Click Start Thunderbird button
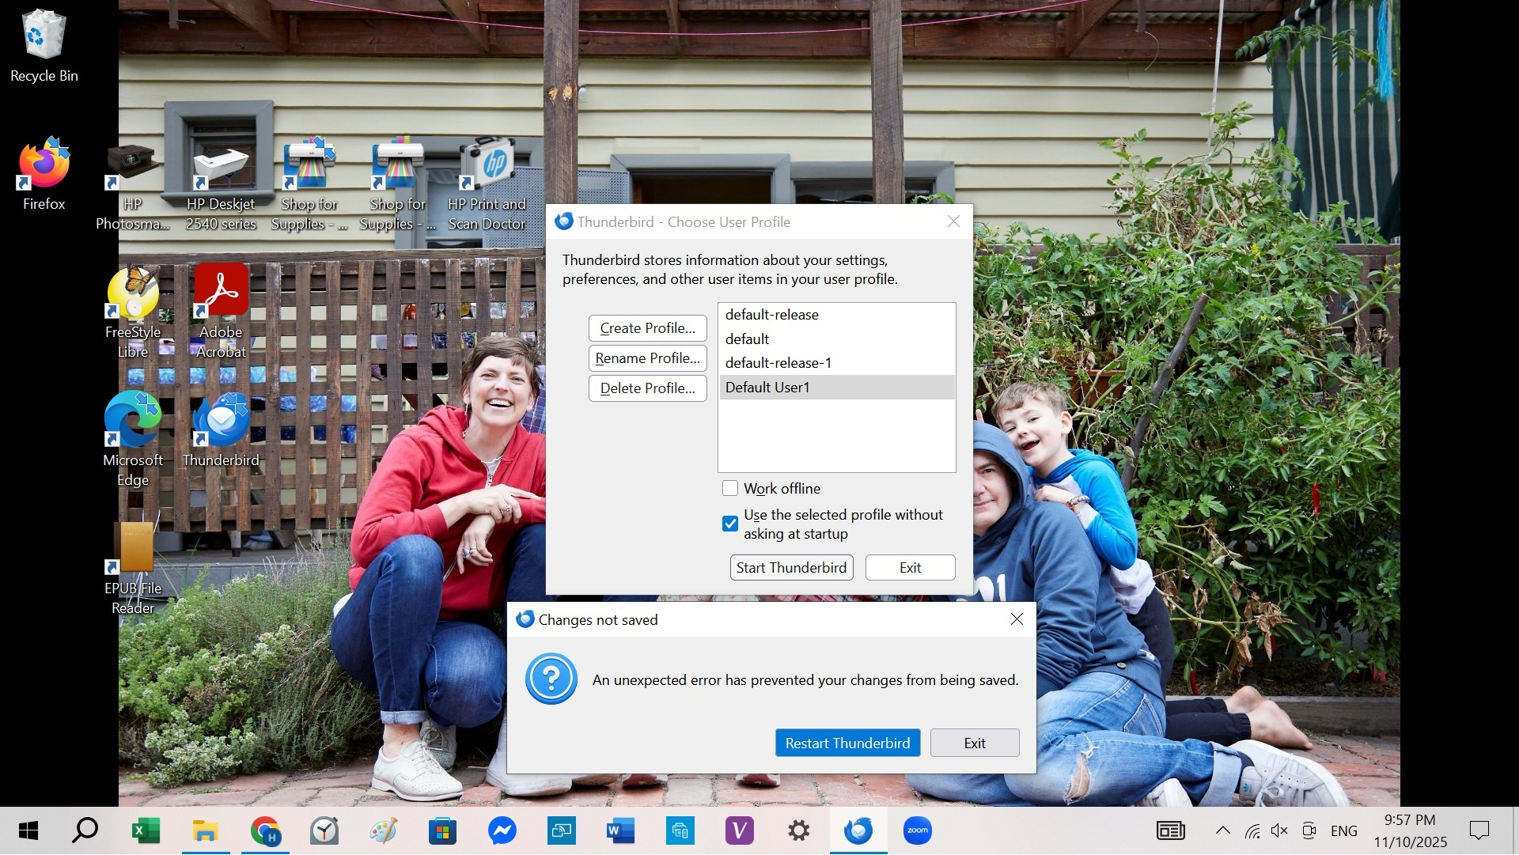The height and width of the screenshot is (855, 1519). [x=791, y=568]
